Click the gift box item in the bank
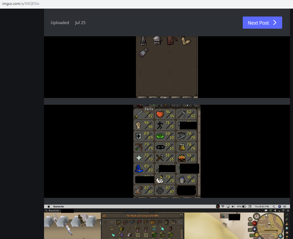293x239 pixels. [x=121, y=229]
